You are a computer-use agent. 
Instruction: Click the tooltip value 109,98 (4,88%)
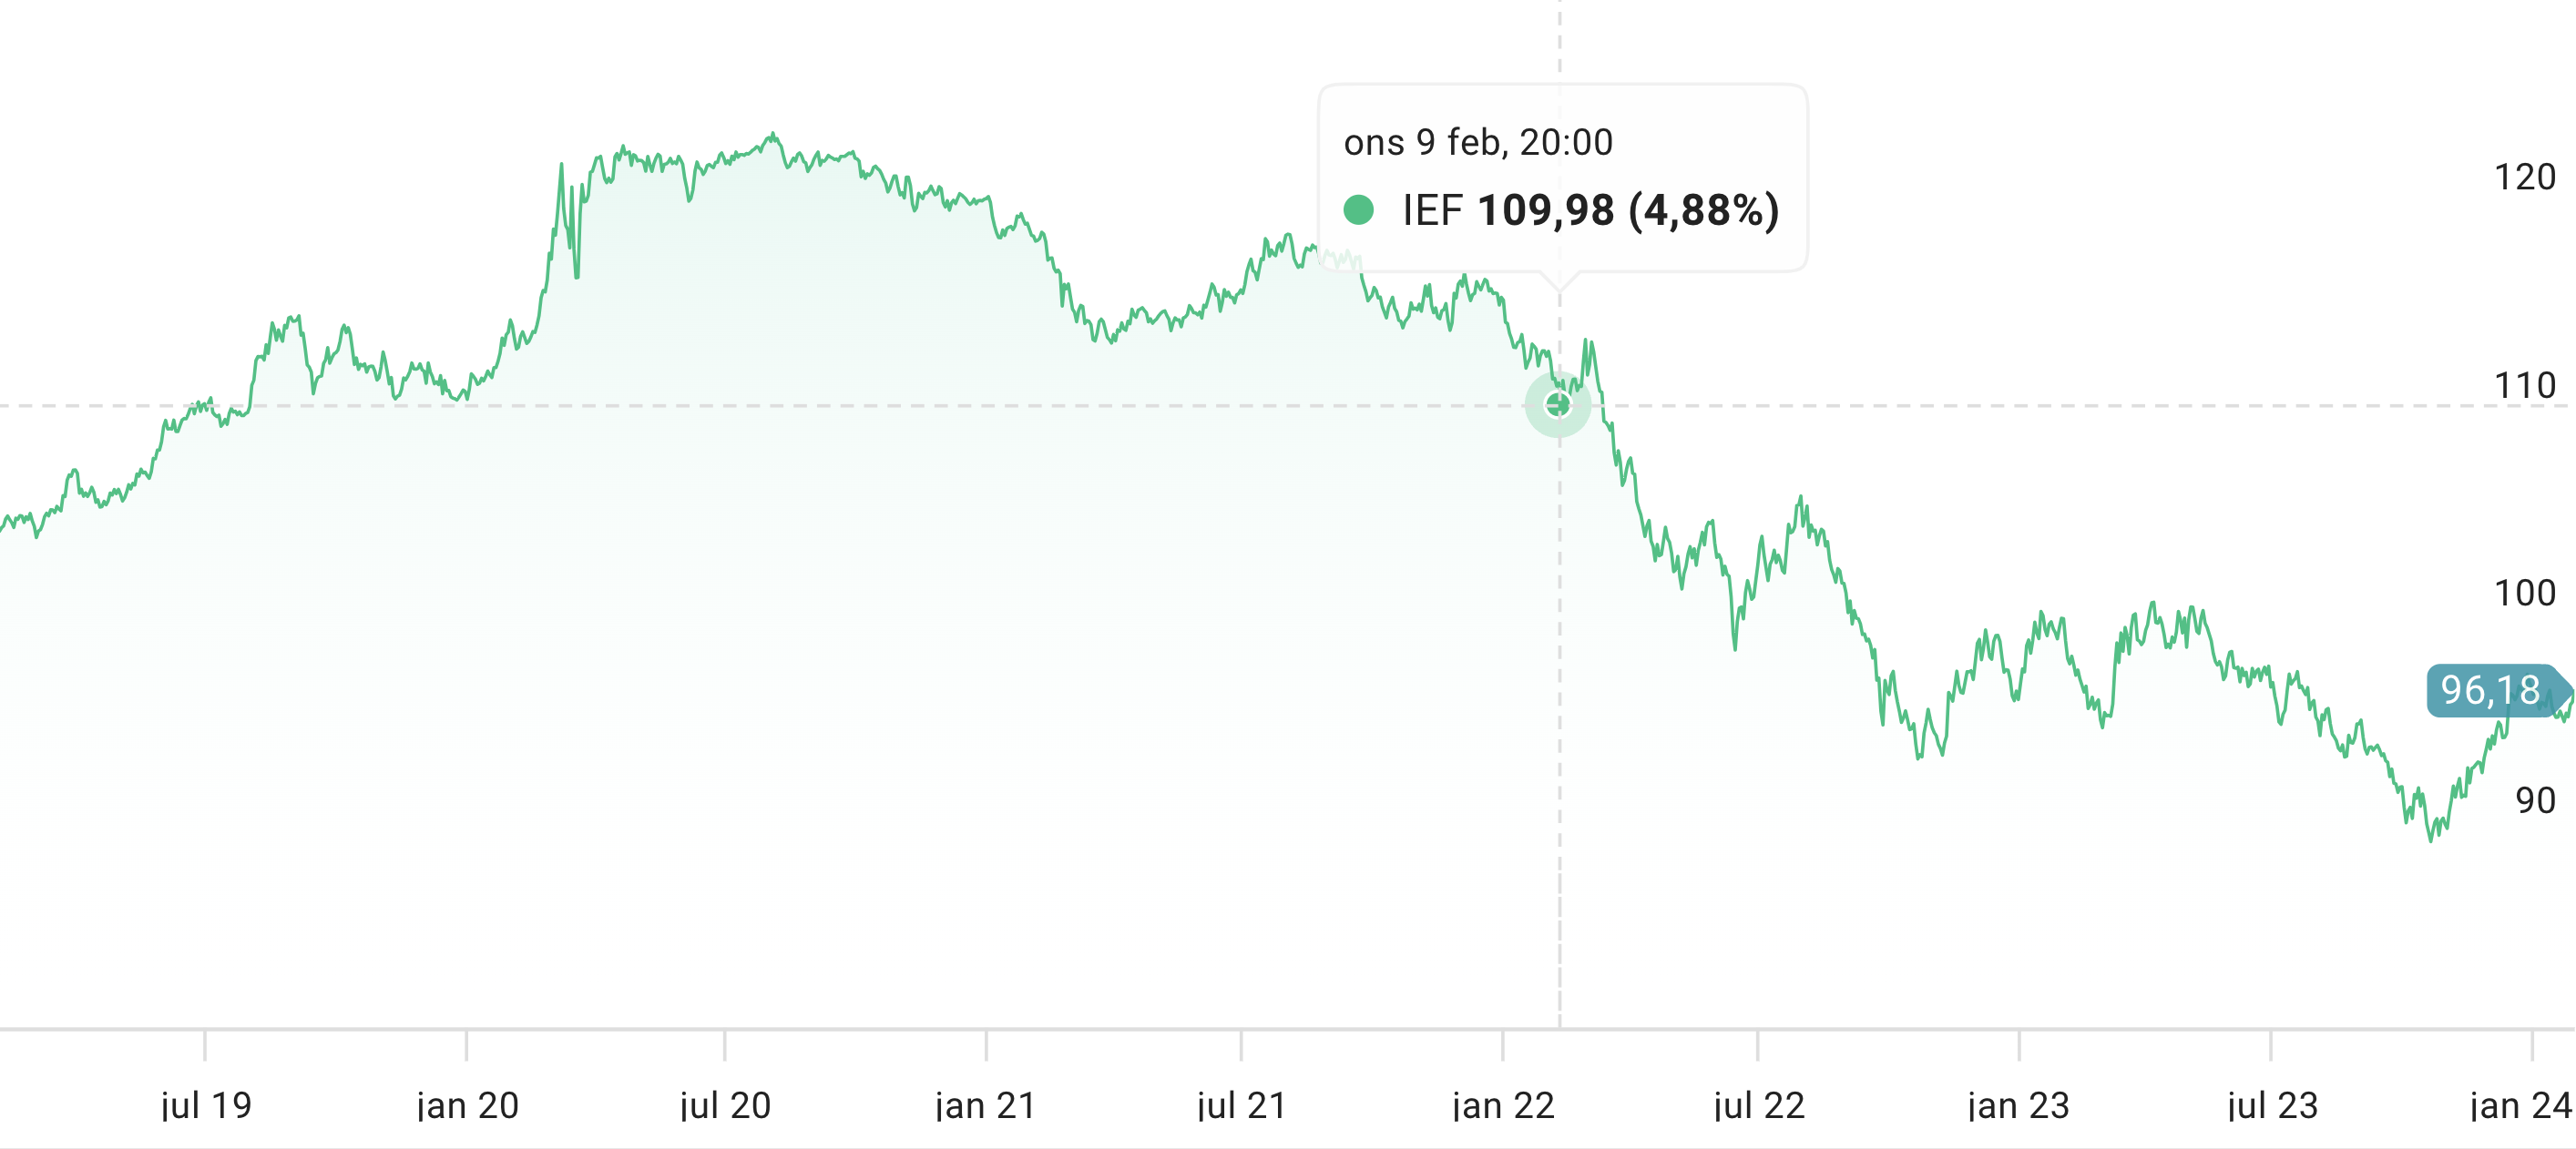tap(1628, 211)
